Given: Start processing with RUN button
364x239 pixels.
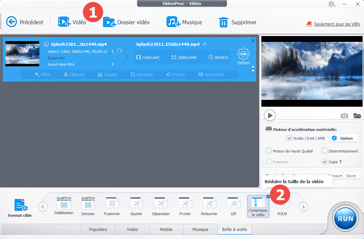Looking at the screenshot, I should [345, 219].
